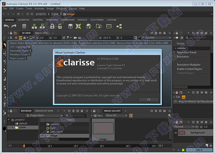Toggle visibility of the background layer
Image resolution: width=215 pixels, height=154 pixels.
pyautogui.click(x=176, y=133)
